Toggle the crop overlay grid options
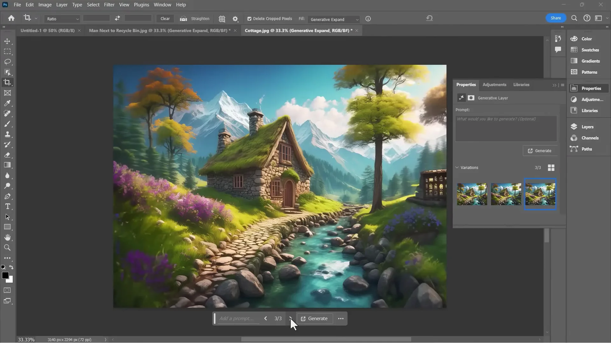 tap(222, 19)
